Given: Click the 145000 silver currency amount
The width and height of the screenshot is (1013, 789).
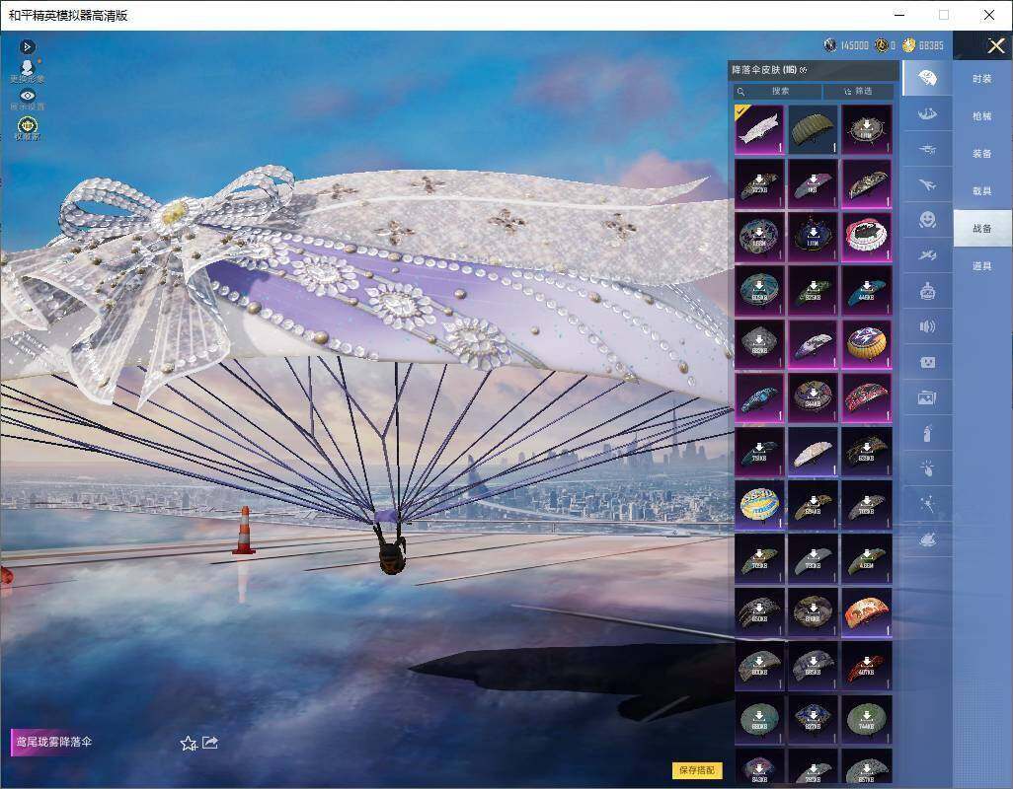Looking at the screenshot, I should click(854, 45).
